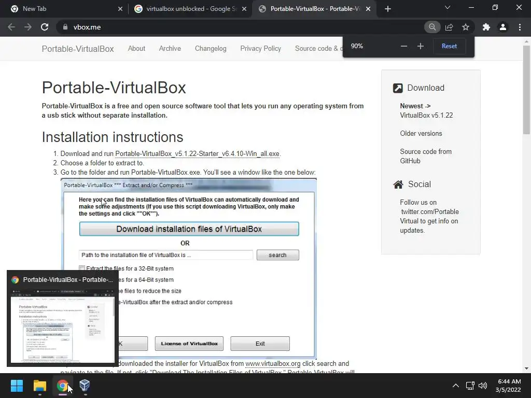Viewport: 531px width, 398px height.
Task: Click the lock icon in address bar
Action: point(65,27)
